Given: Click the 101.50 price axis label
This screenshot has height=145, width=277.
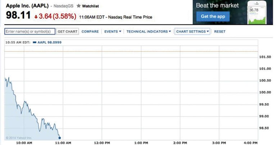Looking at the screenshot, I should (x=265, y=57).
